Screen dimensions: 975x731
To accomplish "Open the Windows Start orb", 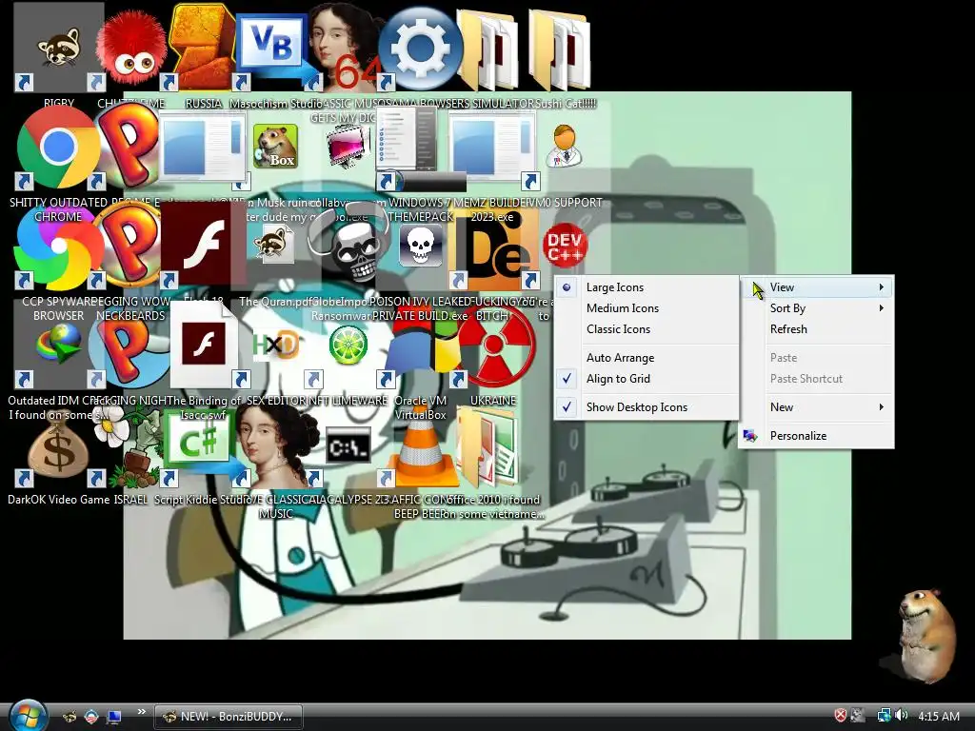I will coord(28,716).
